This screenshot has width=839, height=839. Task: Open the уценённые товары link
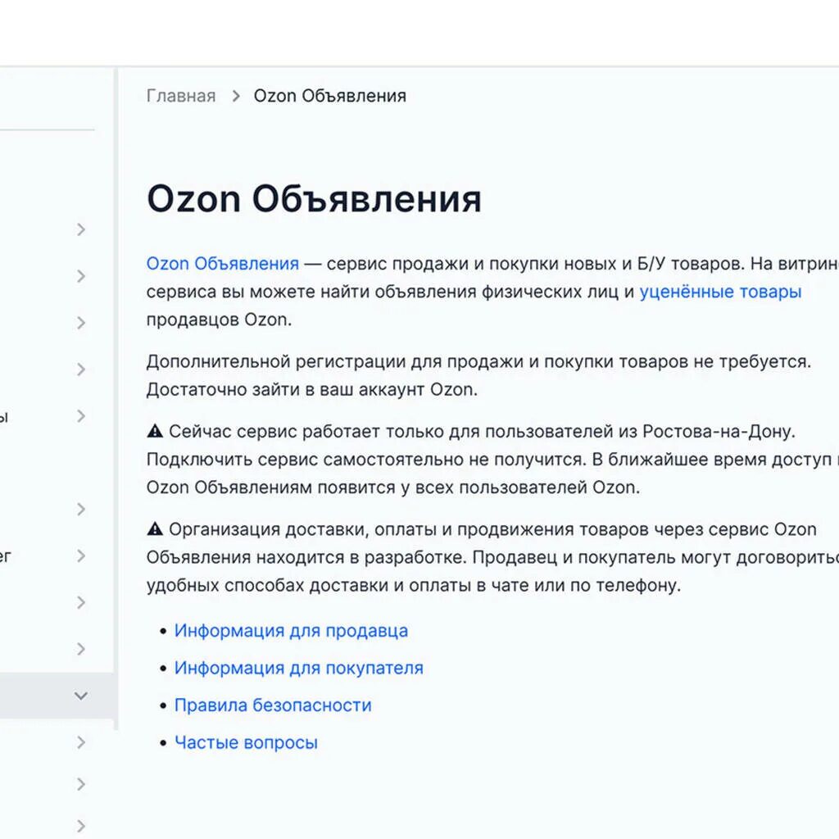tap(720, 292)
